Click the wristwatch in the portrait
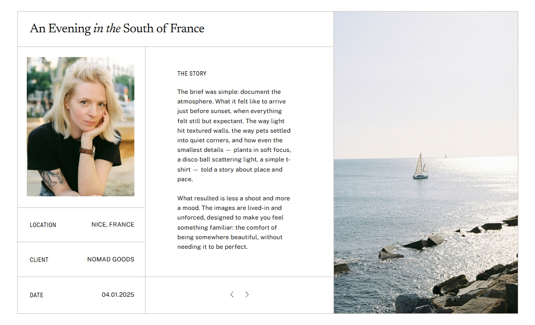The width and height of the screenshot is (535, 325). pyautogui.click(x=87, y=151)
